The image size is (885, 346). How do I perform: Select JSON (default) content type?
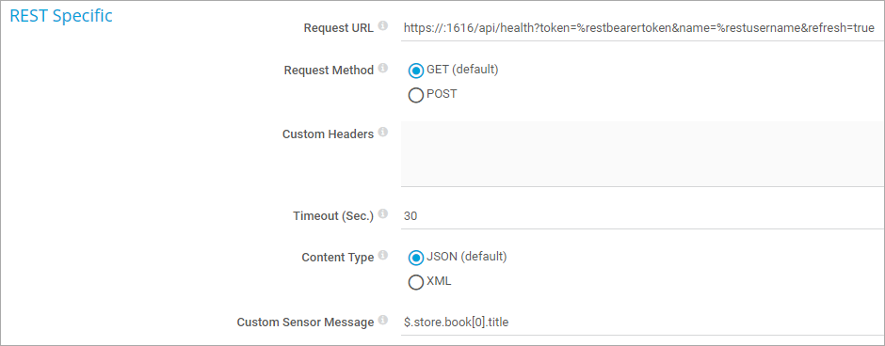point(415,259)
